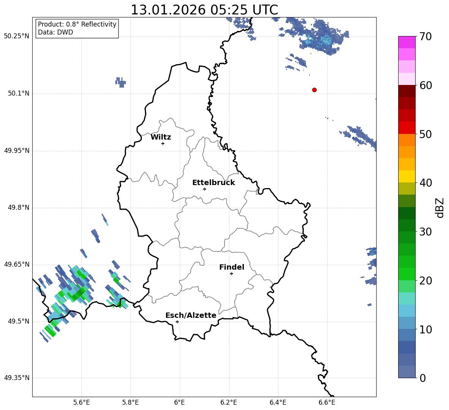Click the 5.6°E longitude label
This screenshot has height=410, width=449.
click(x=82, y=402)
